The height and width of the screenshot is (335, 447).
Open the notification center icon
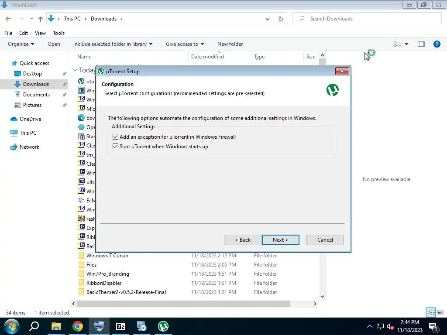[x=433, y=327]
